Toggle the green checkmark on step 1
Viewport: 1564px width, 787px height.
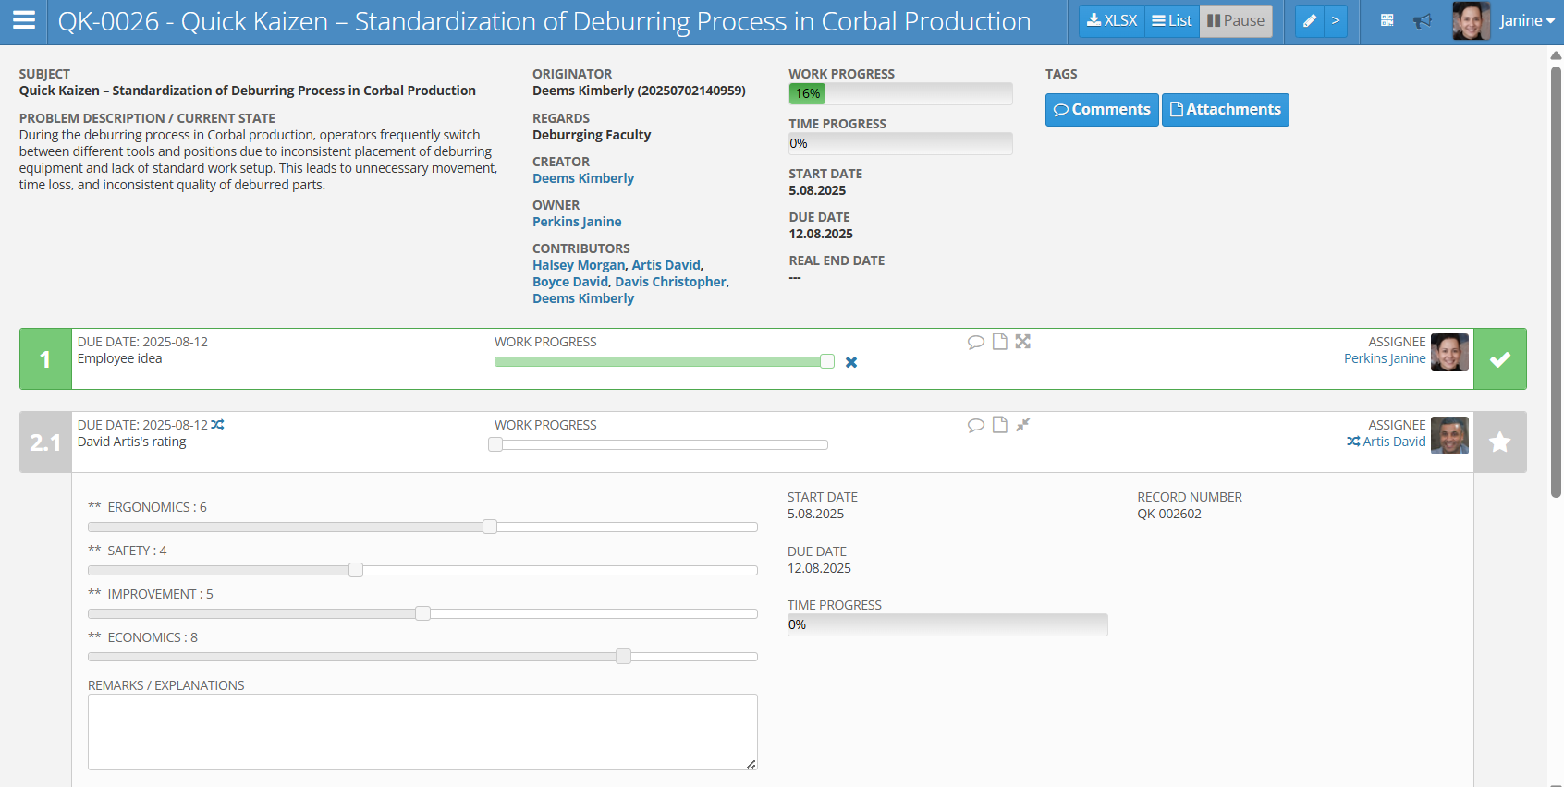(x=1499, y=359)
